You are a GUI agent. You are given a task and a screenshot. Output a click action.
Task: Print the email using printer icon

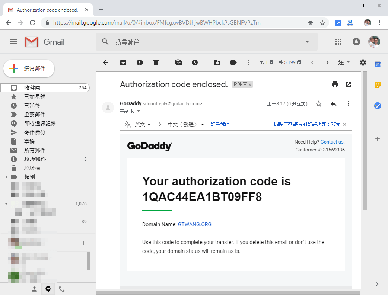click(x=335, y=84)
